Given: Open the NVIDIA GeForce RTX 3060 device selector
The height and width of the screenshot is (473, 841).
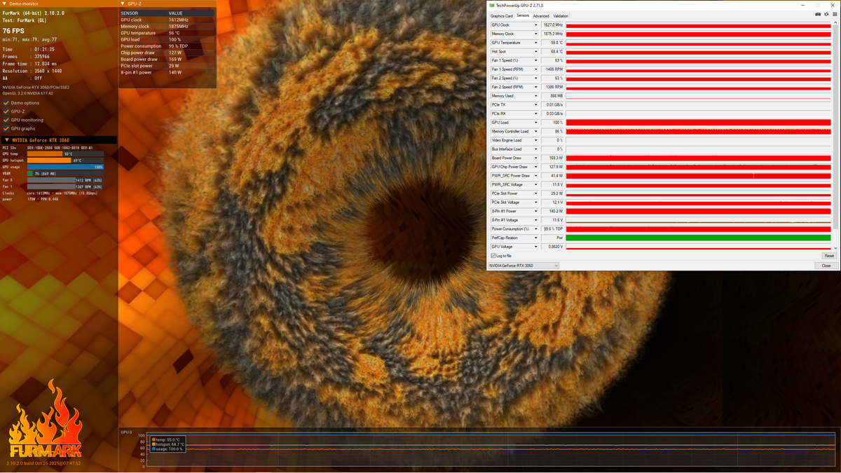Looking at the screenshot, I should point(524,266).
